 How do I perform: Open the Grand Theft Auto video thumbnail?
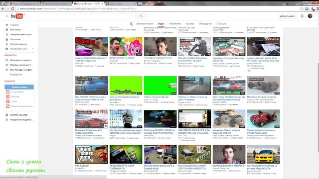click(91, 155)
